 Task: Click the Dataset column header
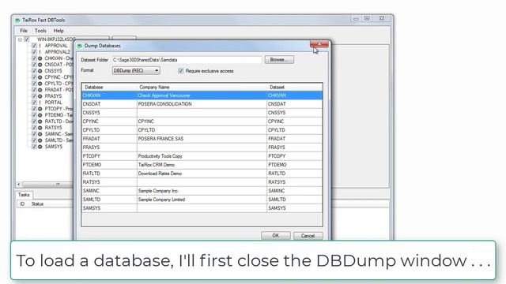pos(295,88)
